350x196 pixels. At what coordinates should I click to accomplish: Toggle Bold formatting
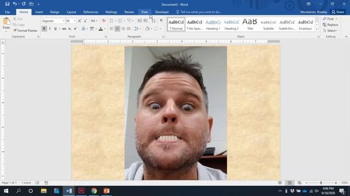point(44,29)
